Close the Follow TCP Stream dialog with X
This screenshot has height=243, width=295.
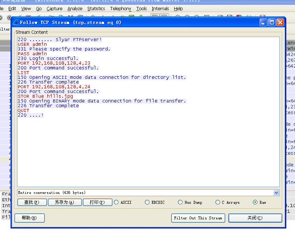coord(280,23)
